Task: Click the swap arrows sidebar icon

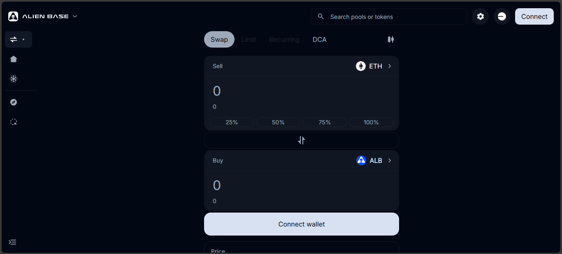Action: click(x=14, y=39)
